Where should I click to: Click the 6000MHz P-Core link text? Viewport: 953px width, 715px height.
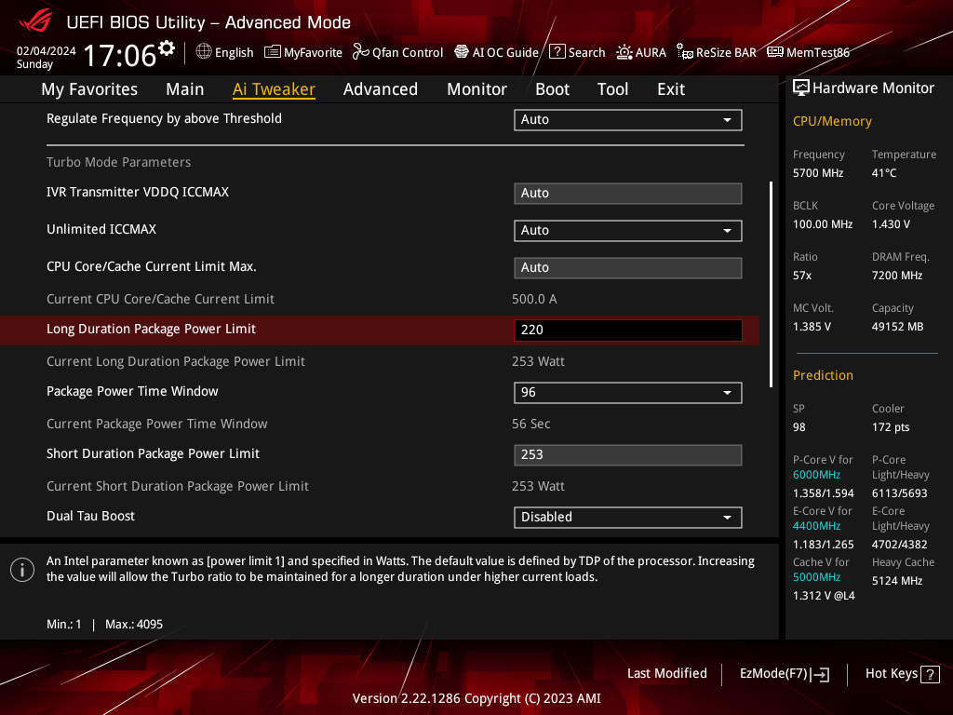point(817,475)
